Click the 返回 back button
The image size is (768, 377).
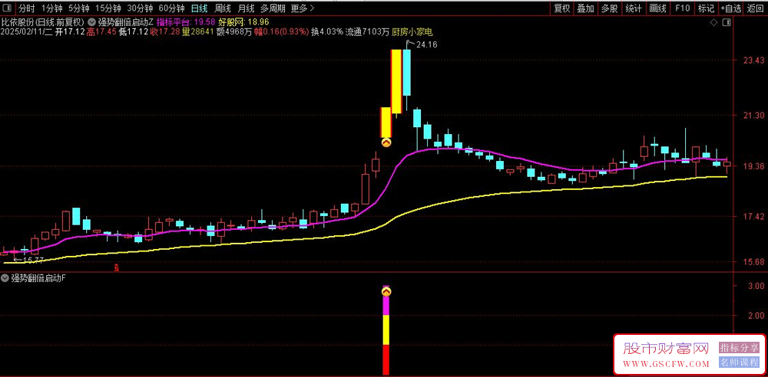[x=755, y=8]
